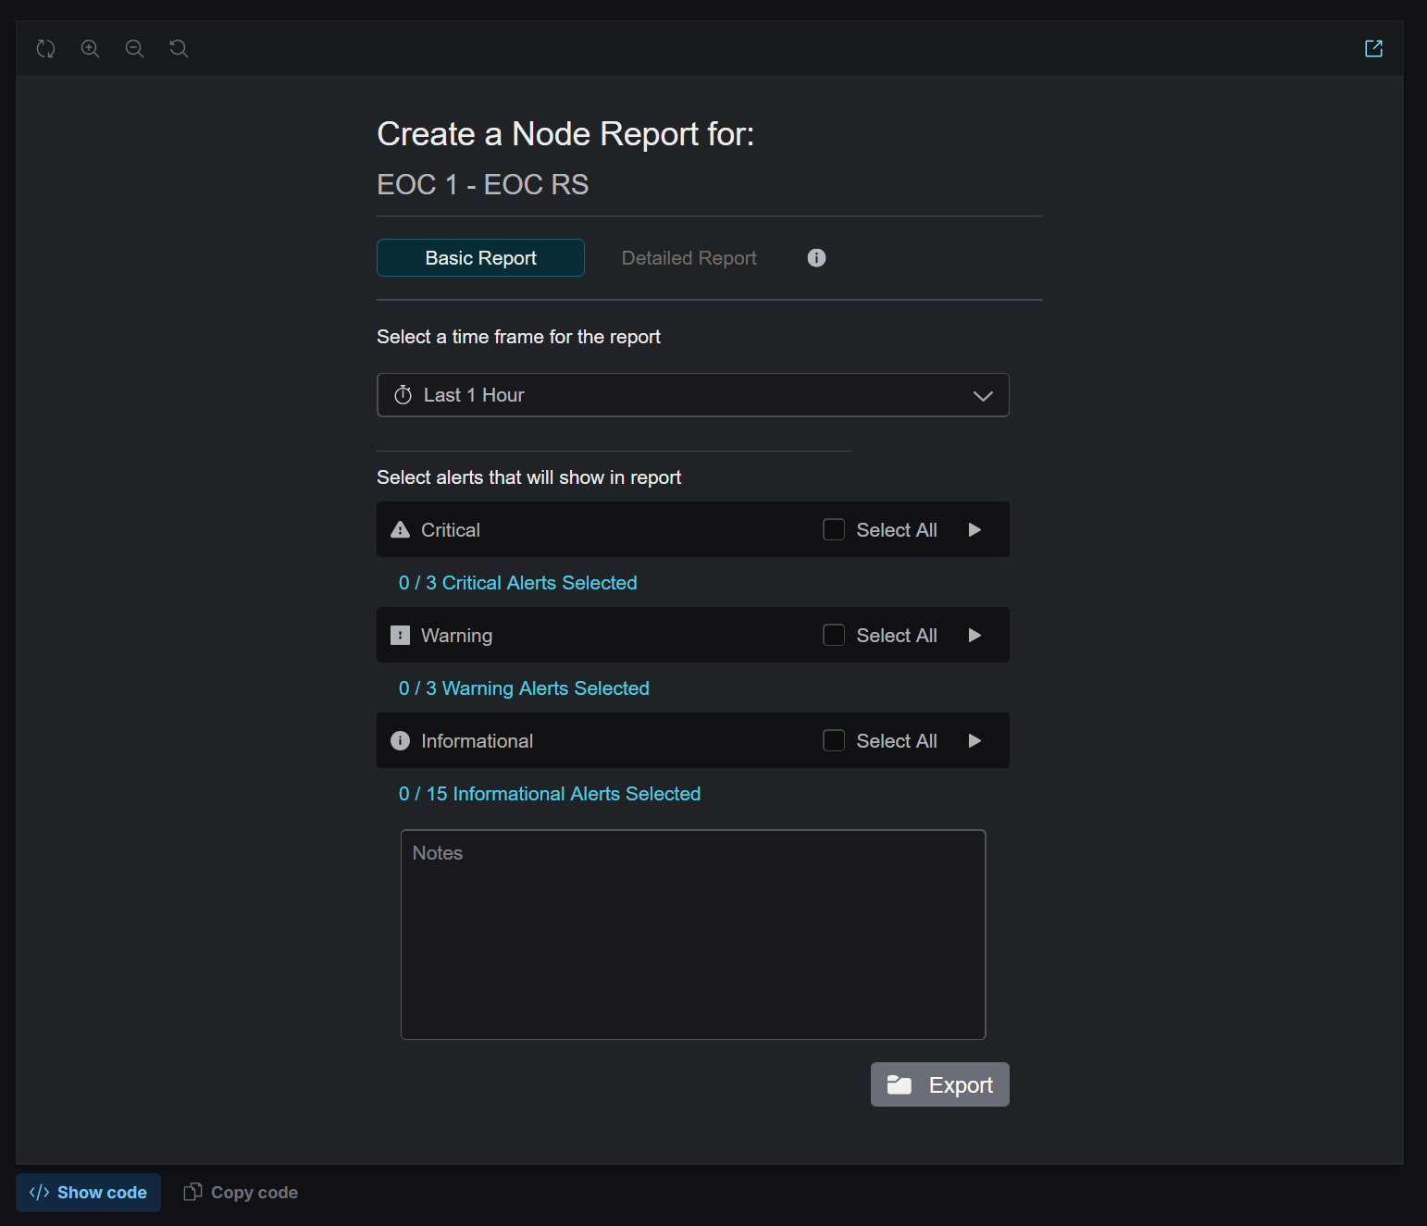Expand the Informational alerts list arrow

click(974, 740)
